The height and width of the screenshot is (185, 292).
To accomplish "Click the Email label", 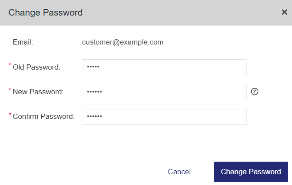I will pos(23,42).
